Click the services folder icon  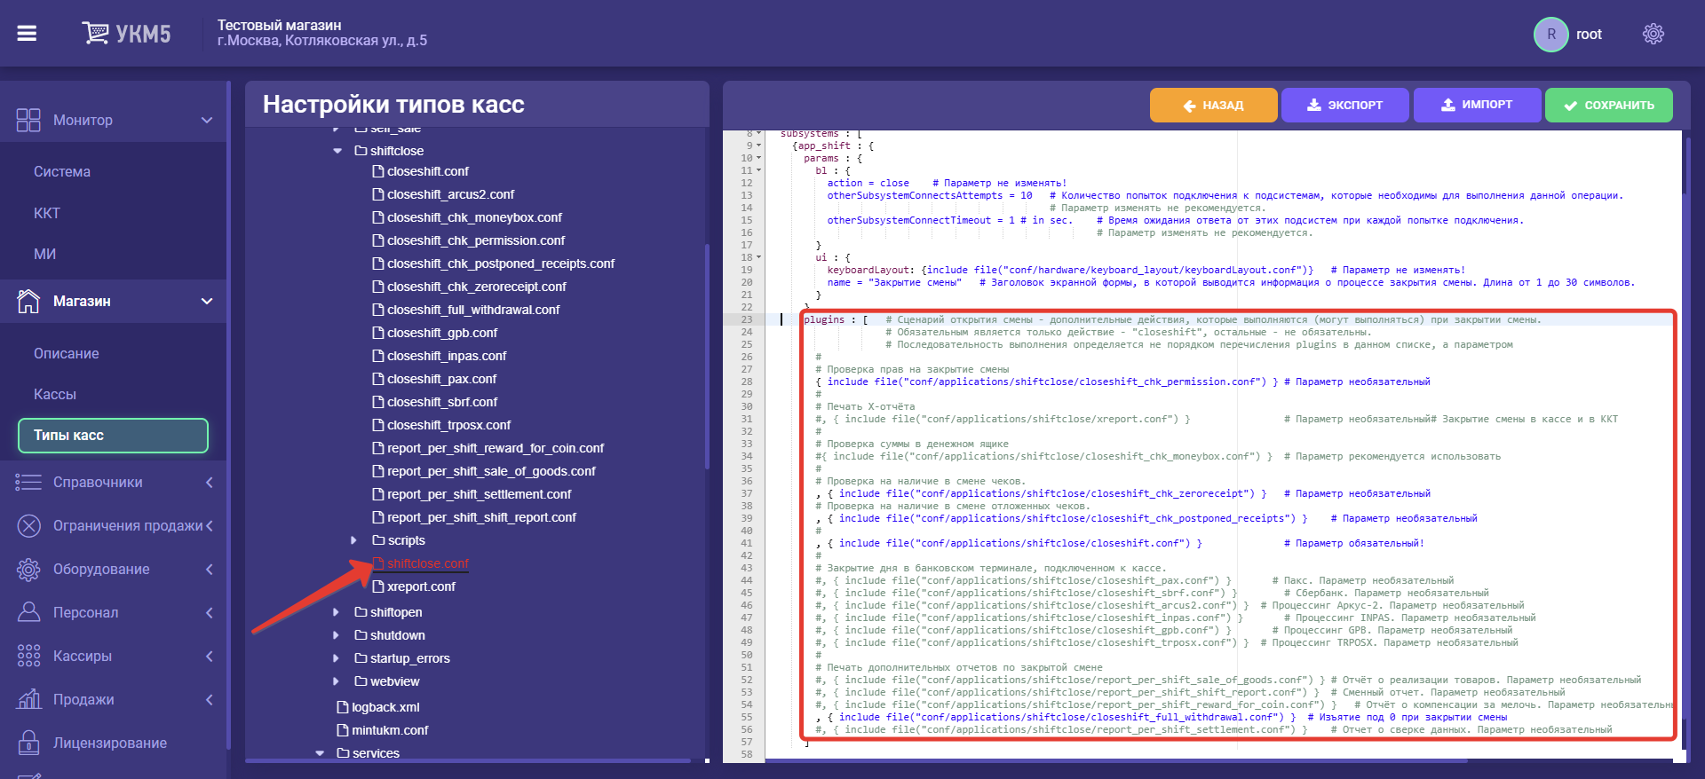pos(343,753)
